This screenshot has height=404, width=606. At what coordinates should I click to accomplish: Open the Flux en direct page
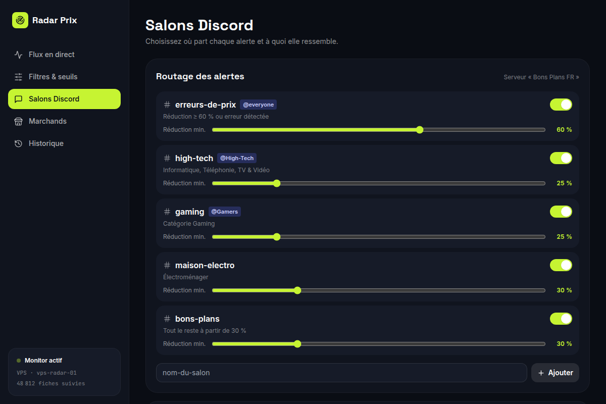pos(64,55)
